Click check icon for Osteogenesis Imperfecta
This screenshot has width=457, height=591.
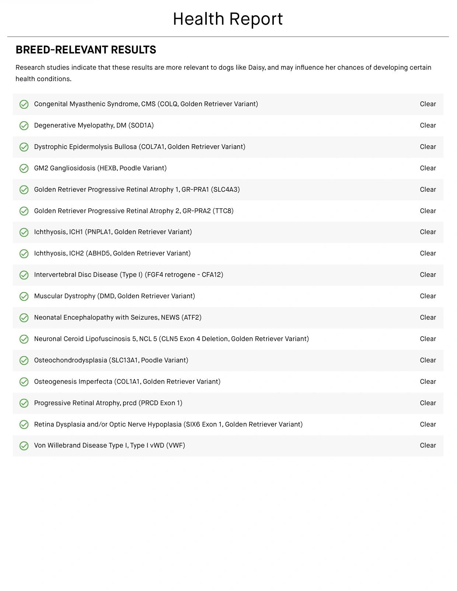click(24, 382)
